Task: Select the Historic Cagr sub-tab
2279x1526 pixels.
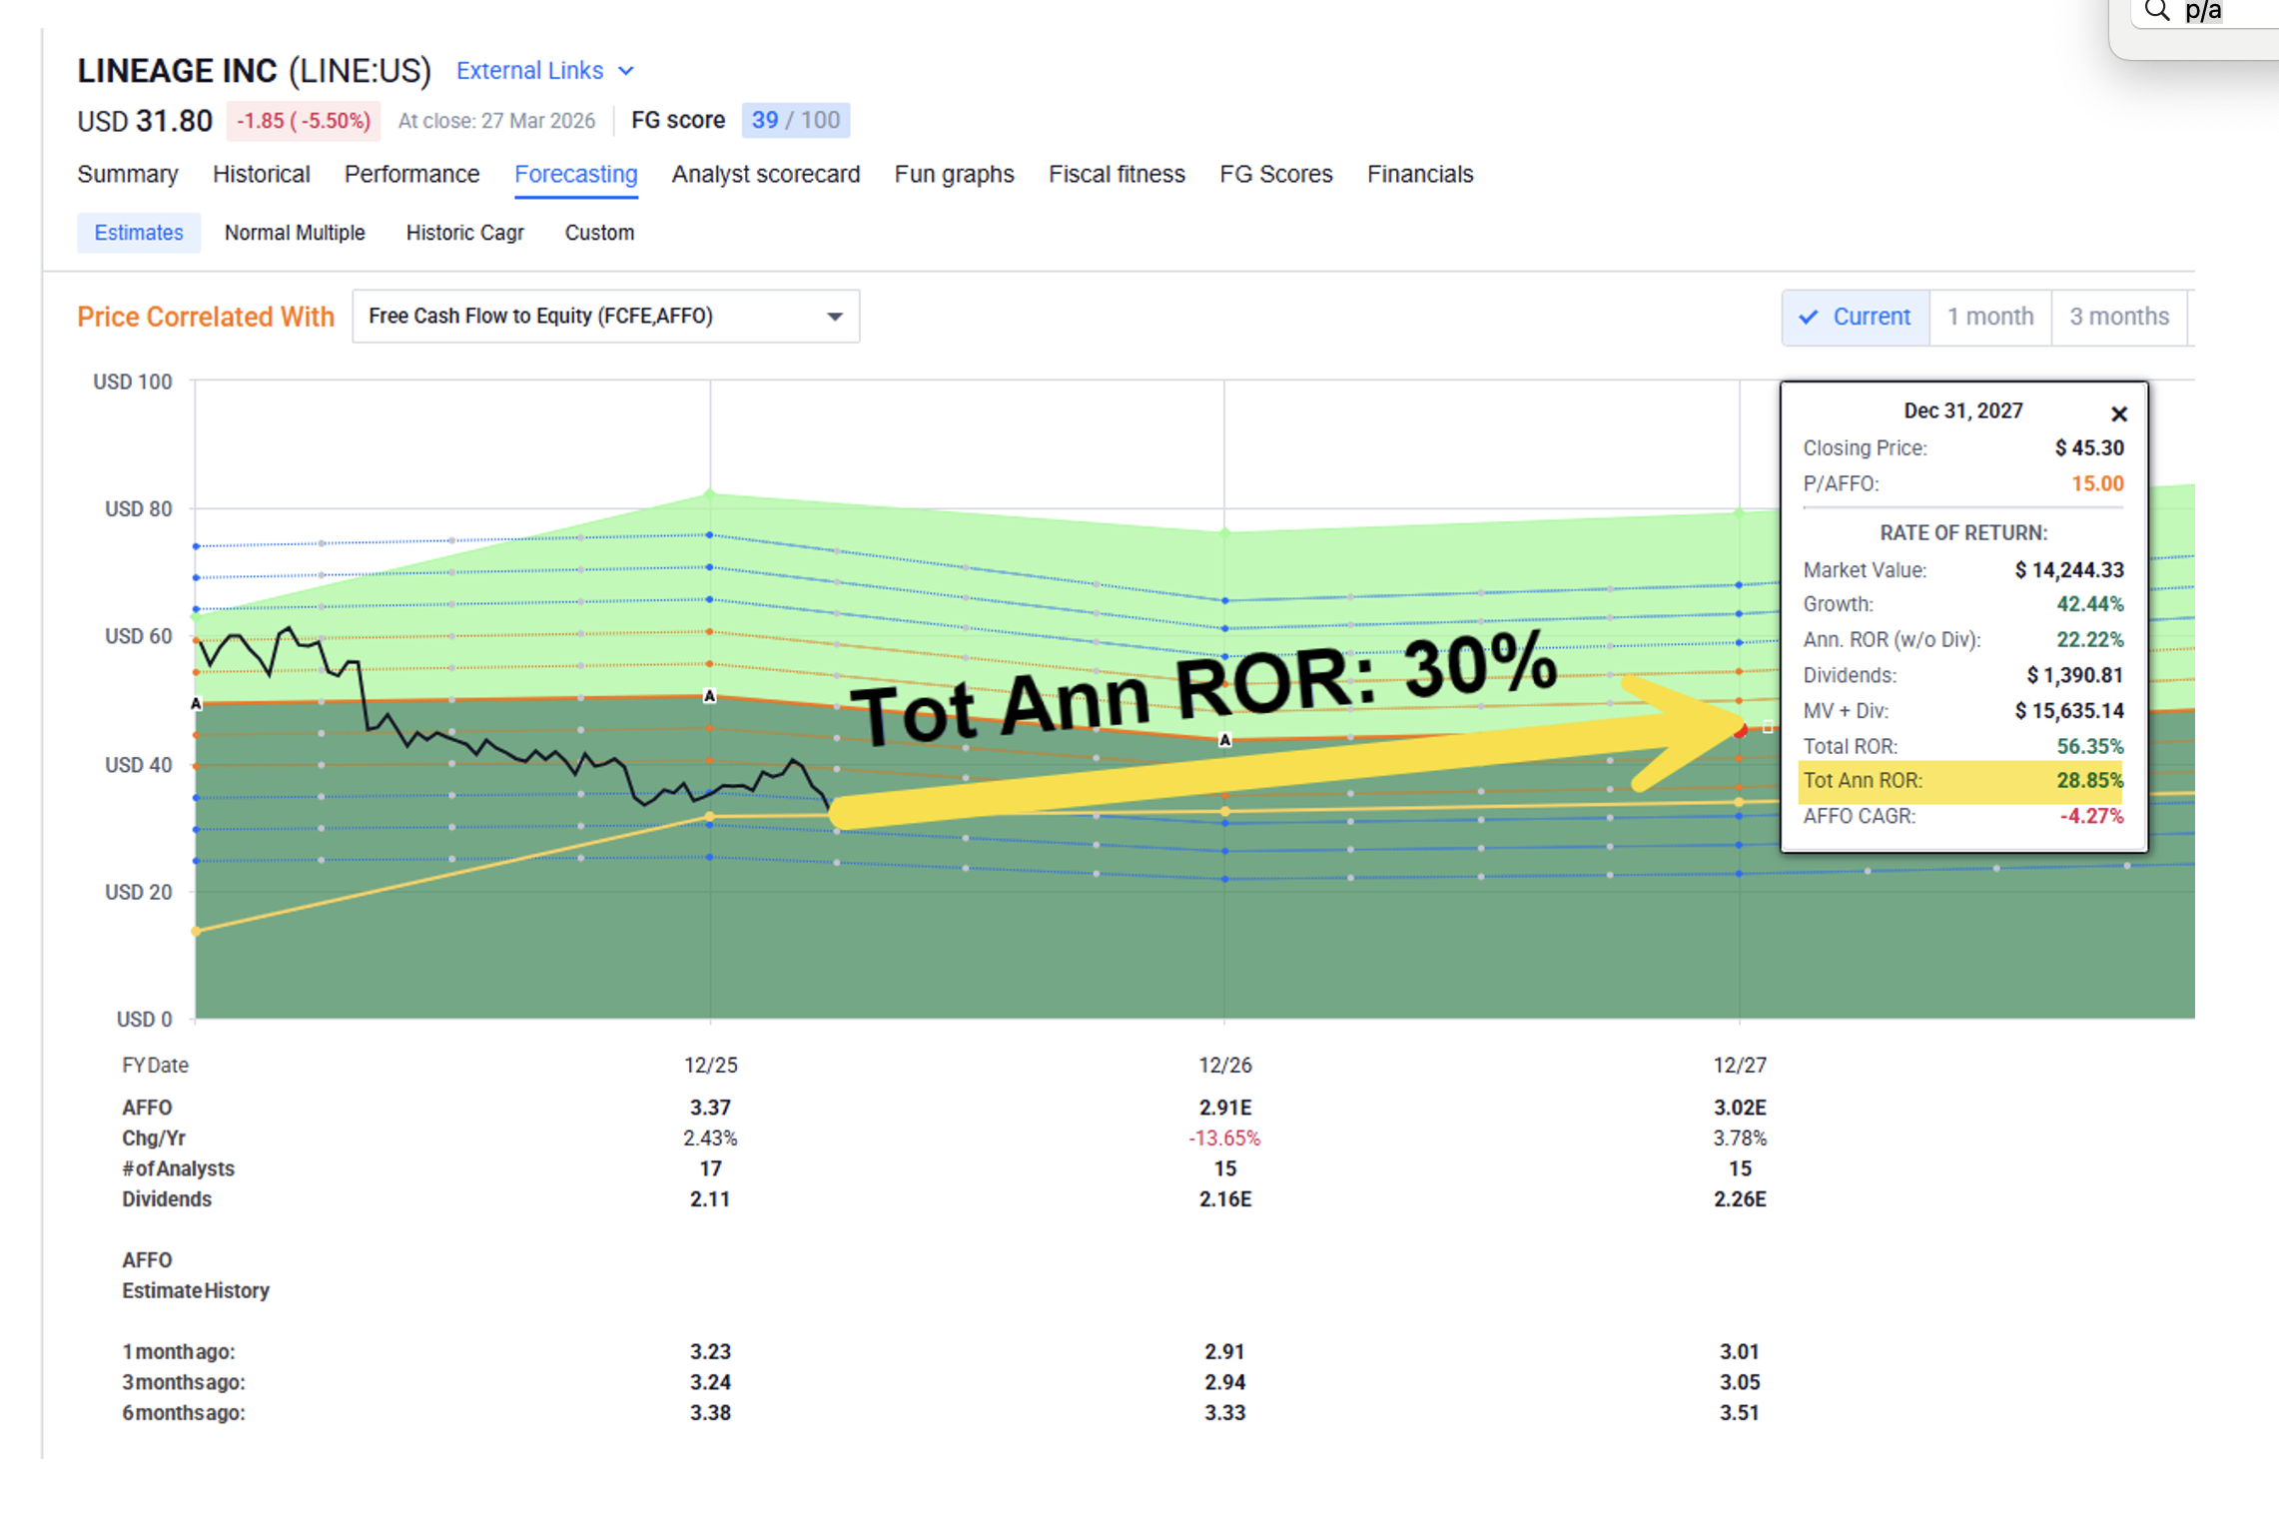Action: (464, 233)
